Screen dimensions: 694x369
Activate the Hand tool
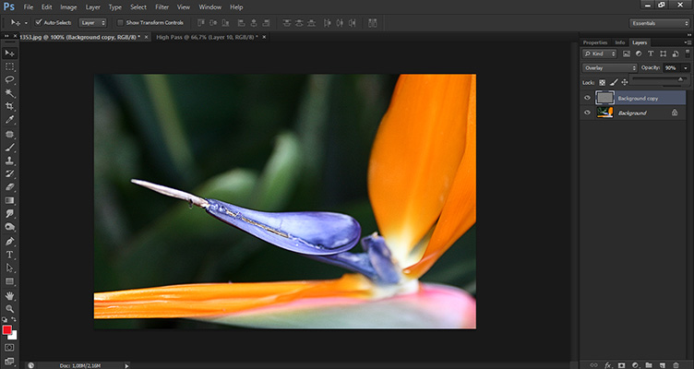(10, 294)
